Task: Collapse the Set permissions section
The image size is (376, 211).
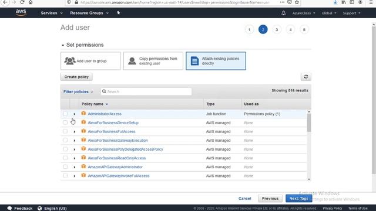Action: tap(63, 45)
